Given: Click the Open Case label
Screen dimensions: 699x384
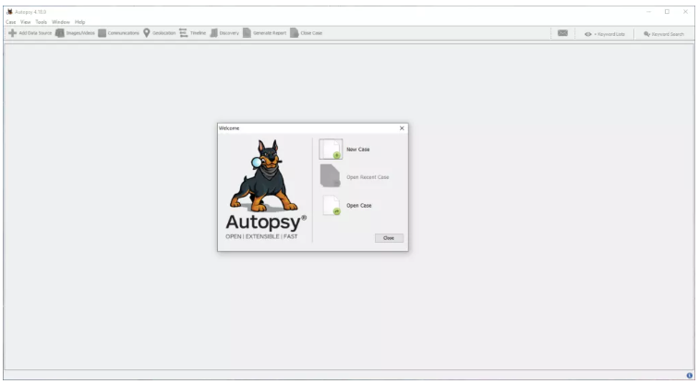Looking at the screenshot, I should click(x=359, y=205).
